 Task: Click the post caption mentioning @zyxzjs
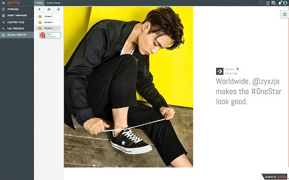pos(249,91)
